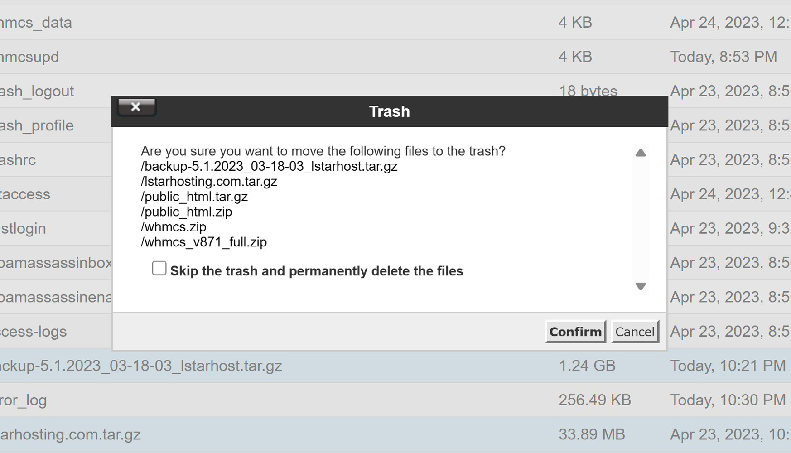This screenshot has height=453, width=791.
Task: Select the hmcs_data folder row
Action: pyautogui.click(x=36, y=23)
